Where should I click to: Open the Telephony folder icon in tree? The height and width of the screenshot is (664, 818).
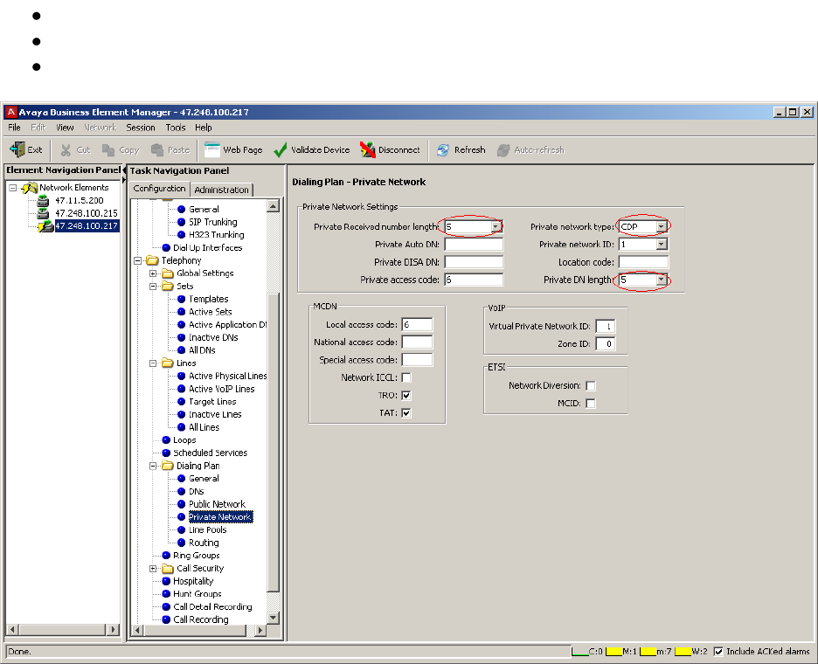click(153, 260)
